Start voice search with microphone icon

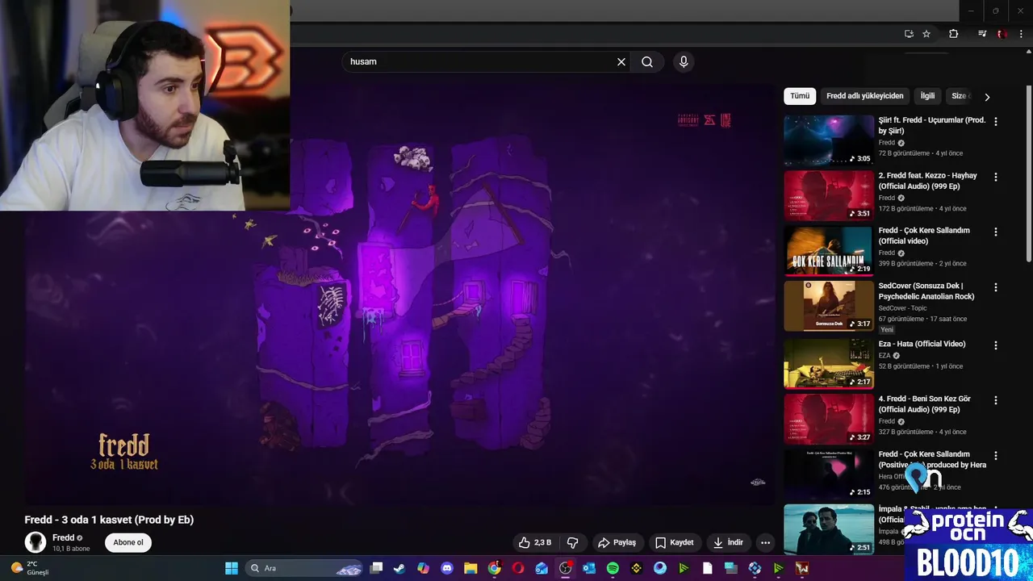[x=684, y=61]
